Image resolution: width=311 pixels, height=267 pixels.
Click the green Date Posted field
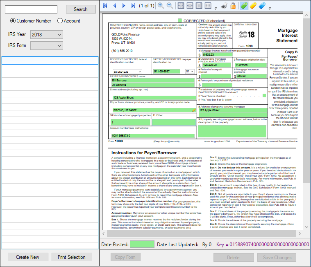142,245
